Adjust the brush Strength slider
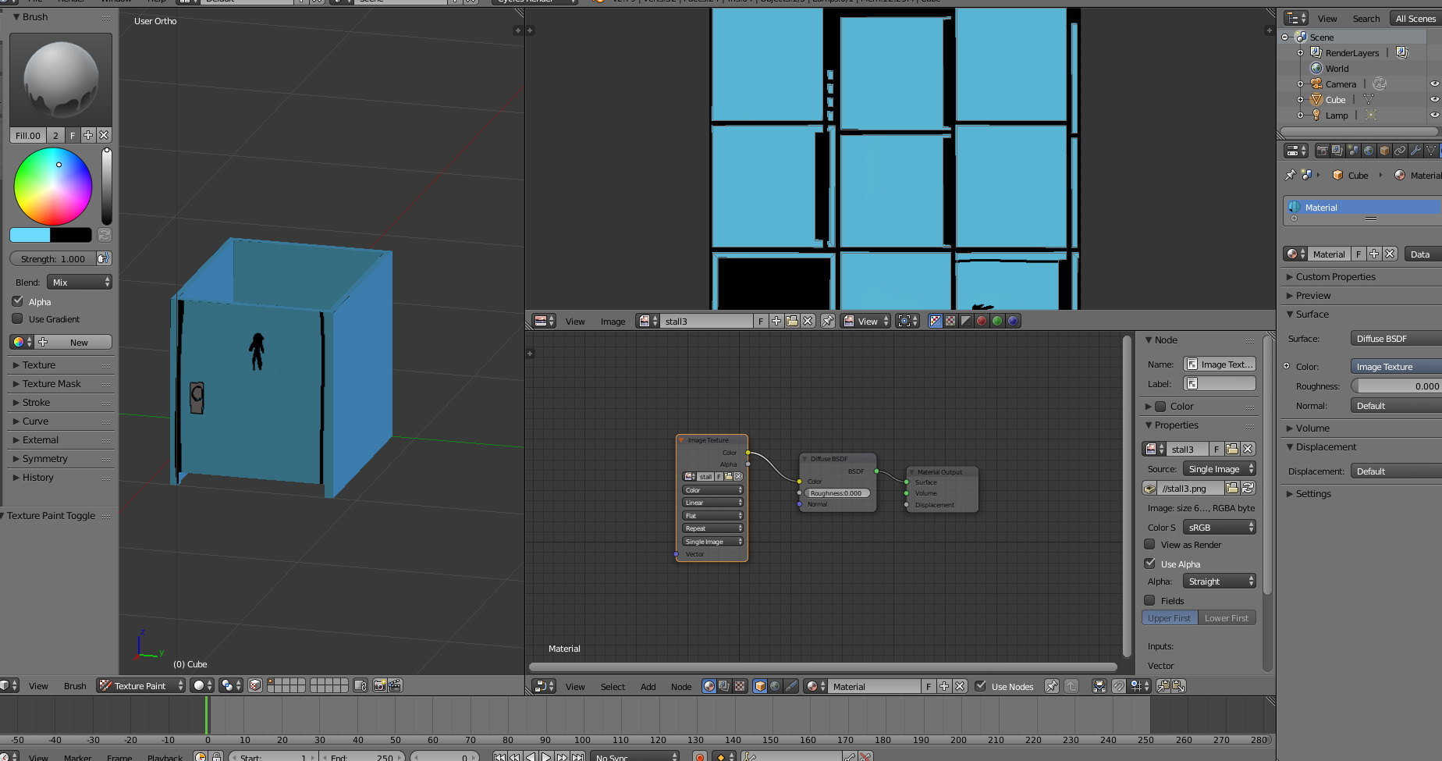1442x761 pixels. tap(53, 258)
